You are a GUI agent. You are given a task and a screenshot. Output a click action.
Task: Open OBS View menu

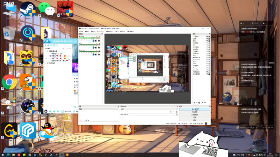[x=93, y=31]
